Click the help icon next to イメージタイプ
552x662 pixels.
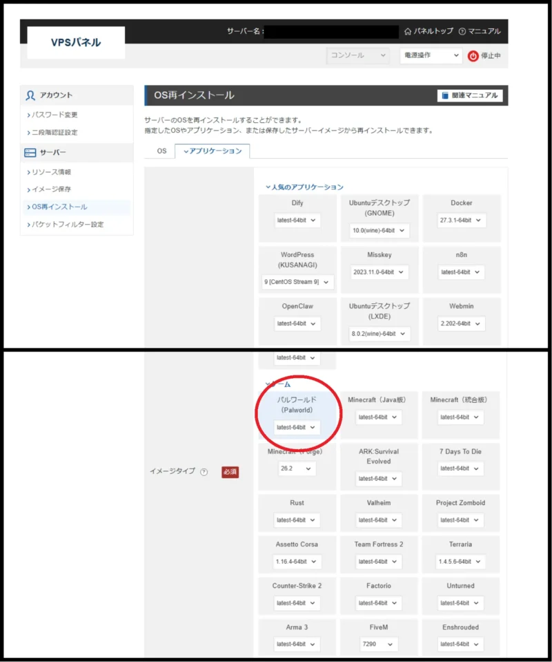[204, 471]
